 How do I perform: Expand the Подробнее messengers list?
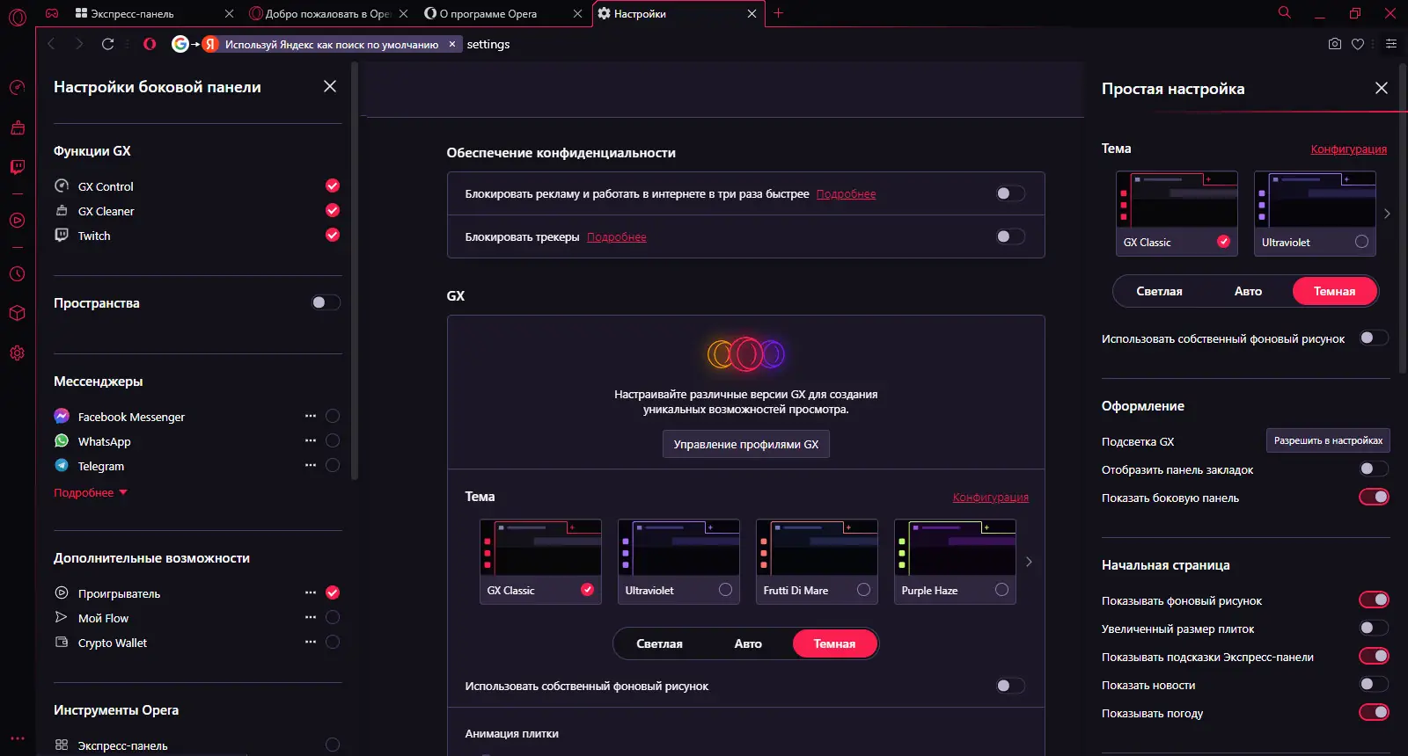click(x=91, y=492)
